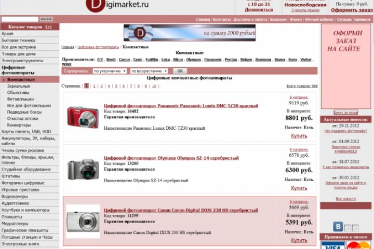Click the Оформи заказ на сайте banner
Screen dimensions: 374x249
tap(345, 66)
